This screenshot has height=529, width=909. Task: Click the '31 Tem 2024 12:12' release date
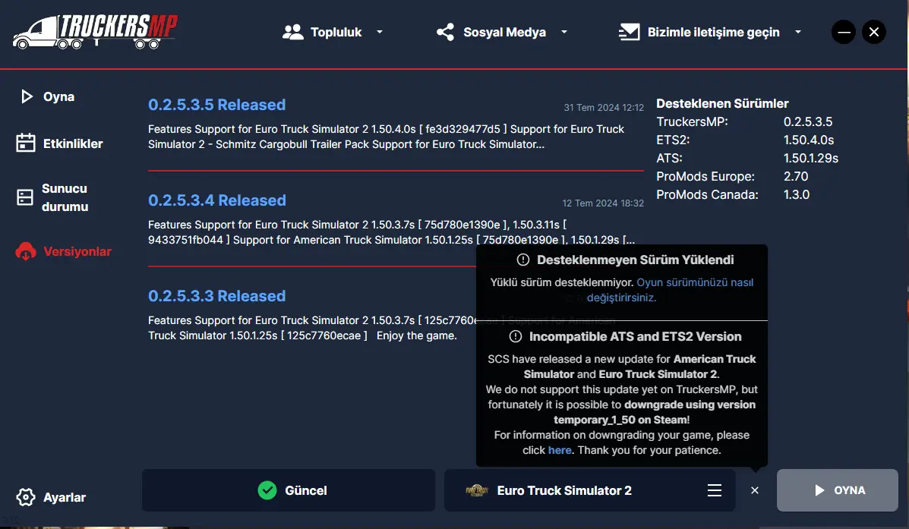[x=604, y=108]
